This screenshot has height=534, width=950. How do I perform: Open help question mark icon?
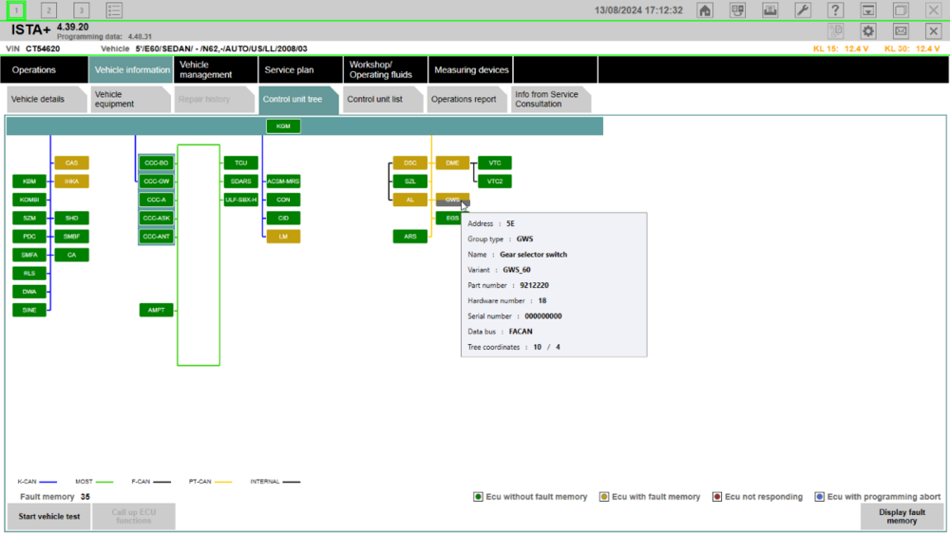(x=835, y=10)
